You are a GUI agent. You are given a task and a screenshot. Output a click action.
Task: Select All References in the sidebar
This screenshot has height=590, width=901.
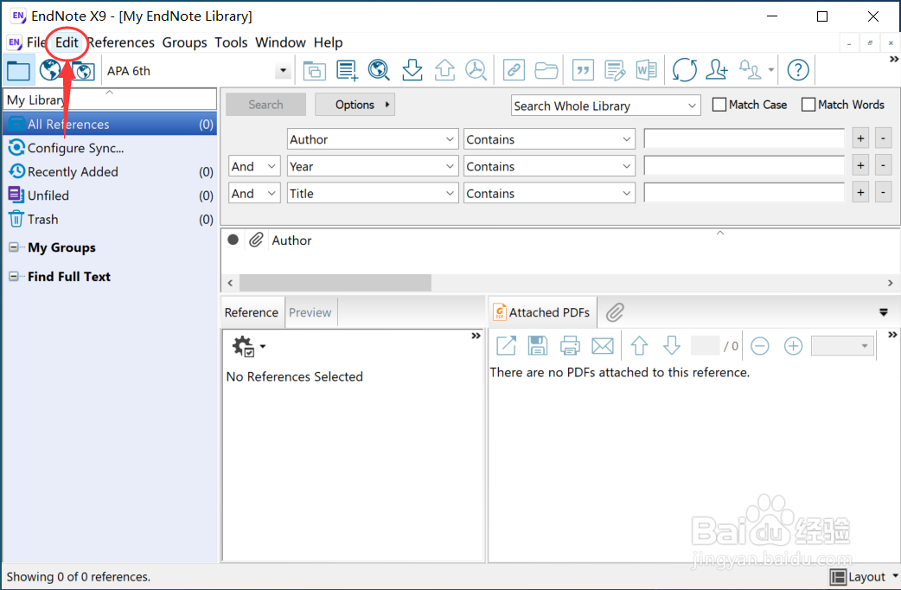(110, 125)
